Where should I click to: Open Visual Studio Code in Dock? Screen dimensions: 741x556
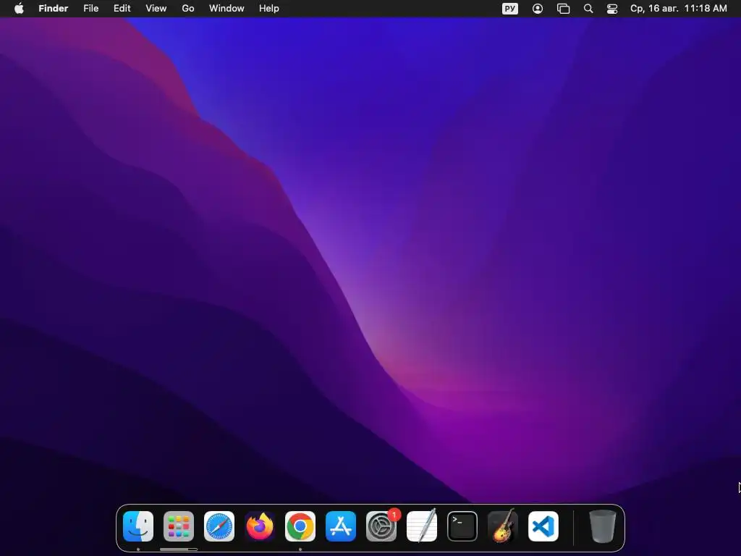point(543,526)
